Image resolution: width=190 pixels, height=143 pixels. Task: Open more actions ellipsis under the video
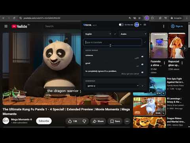[127, 121]
